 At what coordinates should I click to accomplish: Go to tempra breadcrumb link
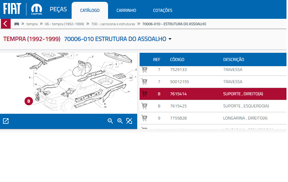click(x=32, y=24)
